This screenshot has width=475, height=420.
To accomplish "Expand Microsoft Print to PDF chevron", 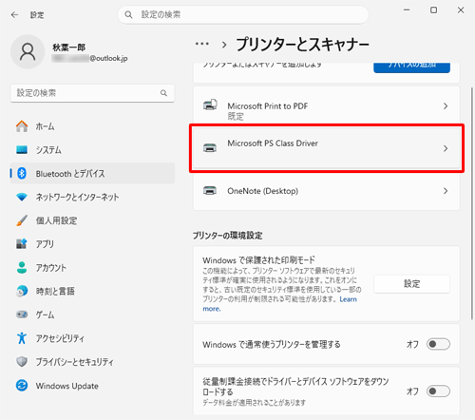I will pos(446,106).
